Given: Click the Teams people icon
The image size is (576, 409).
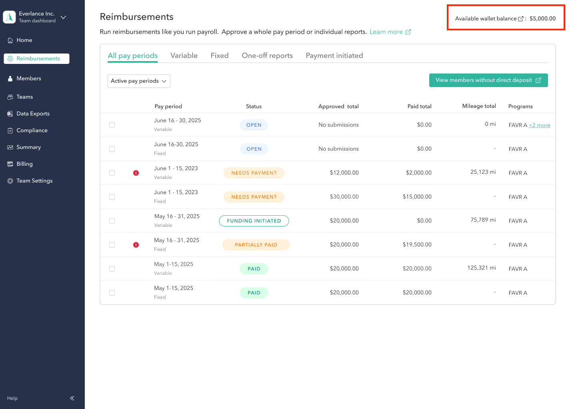Looking at the screenshot, I should (10, 97).
